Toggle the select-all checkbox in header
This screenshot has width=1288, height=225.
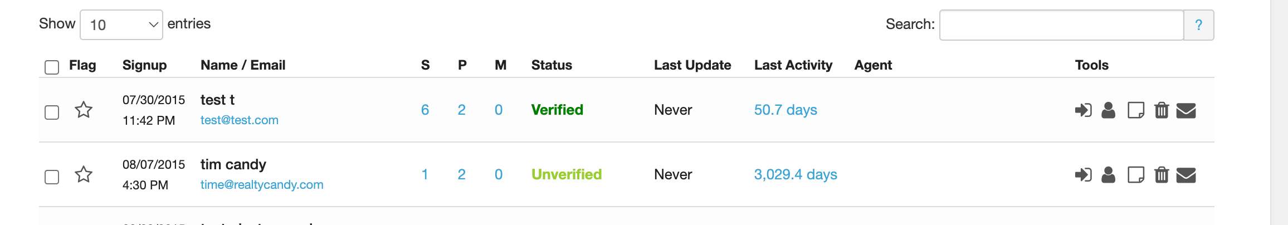coord(52,67)
